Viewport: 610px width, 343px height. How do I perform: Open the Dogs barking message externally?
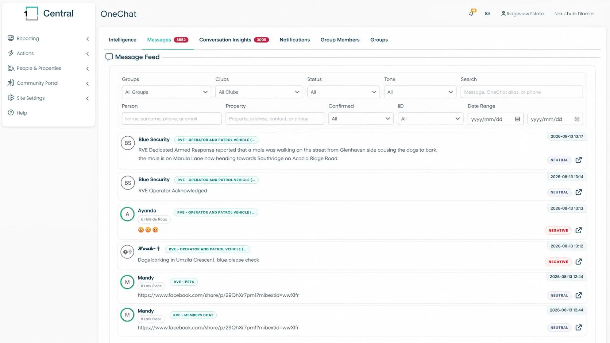(x=579, y=262)
